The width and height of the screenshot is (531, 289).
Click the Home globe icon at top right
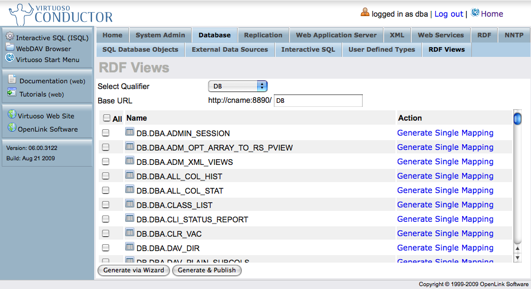point(475,13)
